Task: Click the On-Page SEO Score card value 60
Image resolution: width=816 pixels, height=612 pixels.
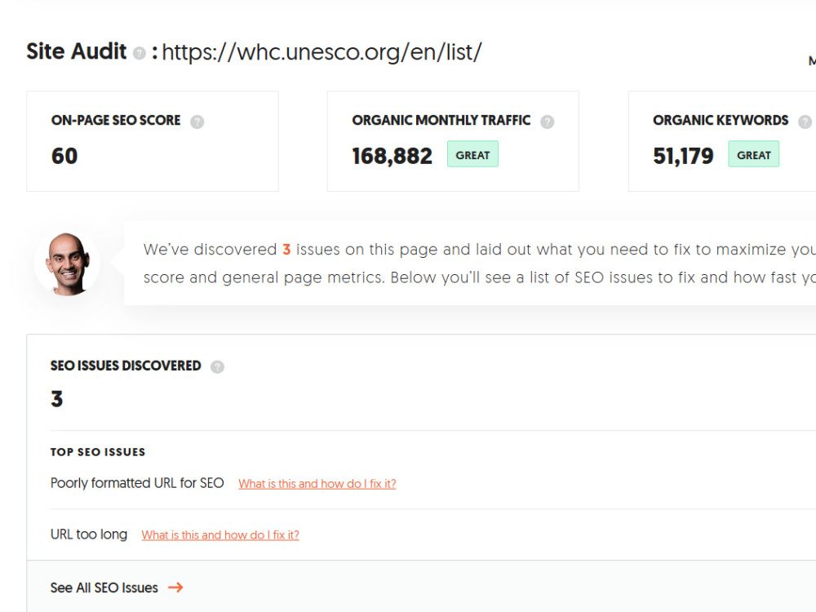Action: click(x=64, y=156)
